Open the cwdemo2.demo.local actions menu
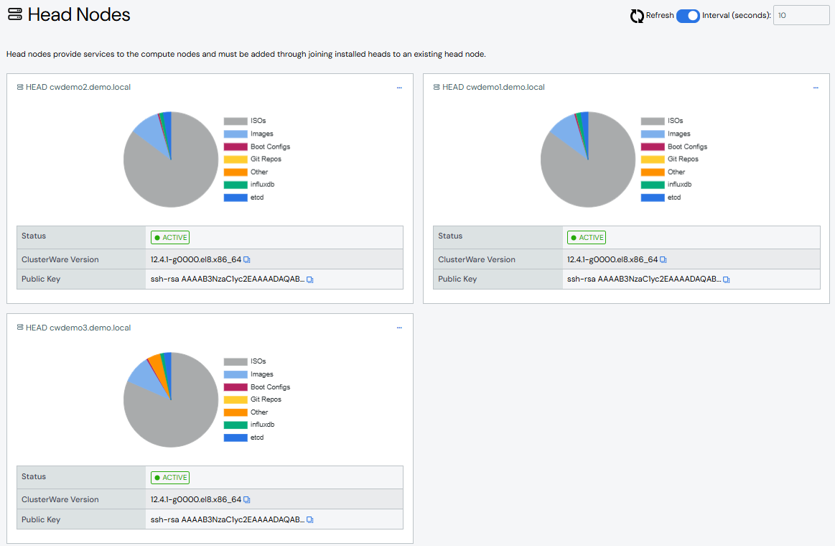Viewport: 835px width, 546px height. (399, 88)
